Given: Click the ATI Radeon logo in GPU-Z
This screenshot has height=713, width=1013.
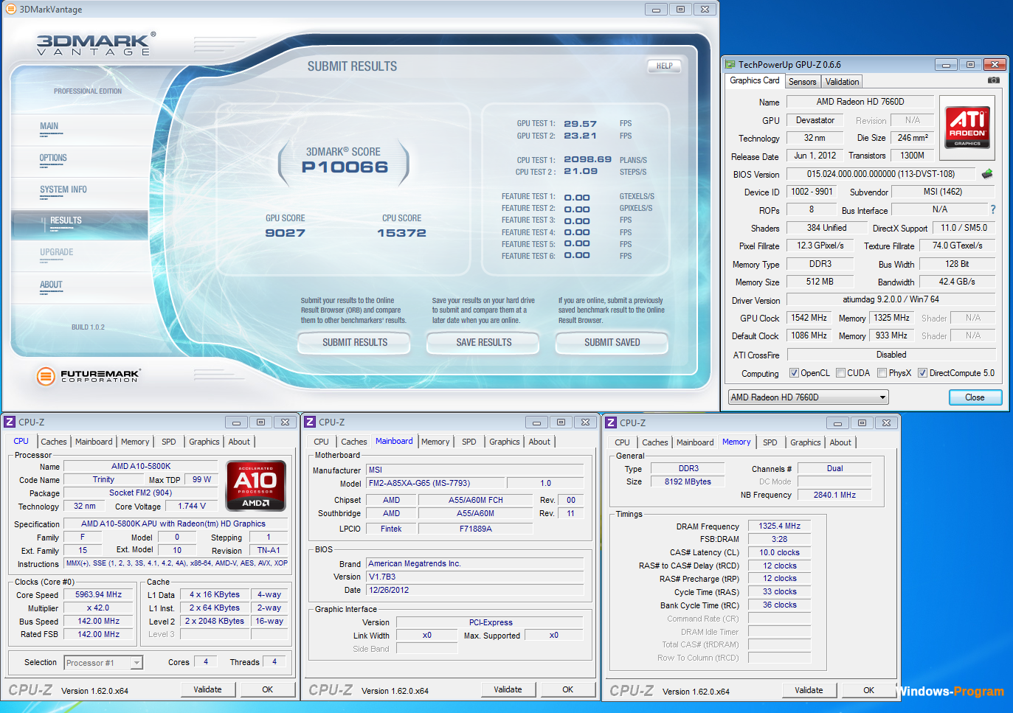Looking at the screenshot, I should click(x=967, y=128).
